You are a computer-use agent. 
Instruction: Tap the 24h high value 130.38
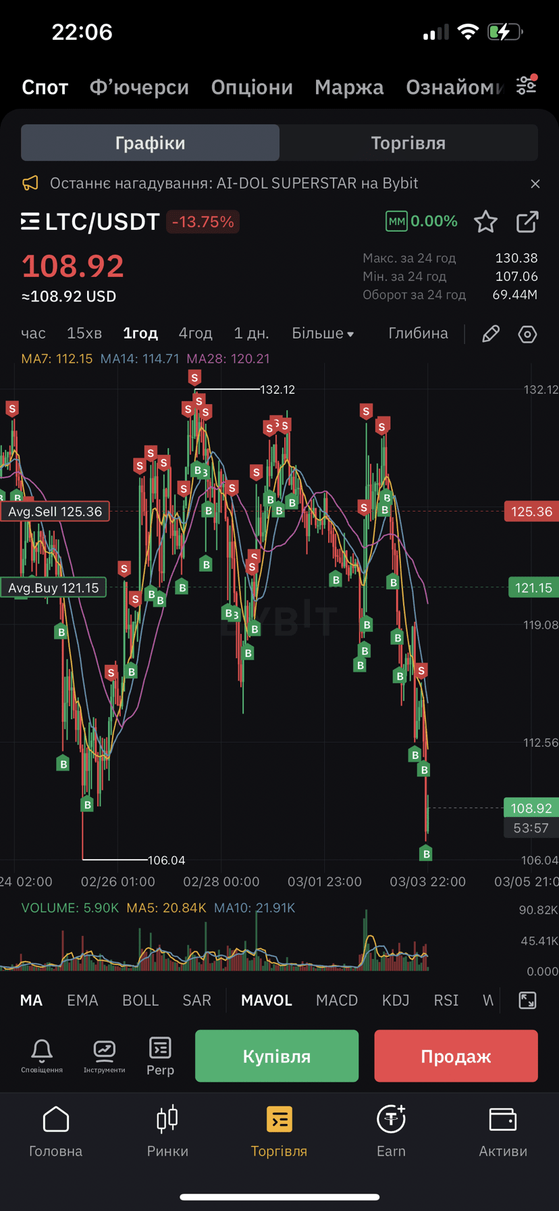[x=516, y=258]
